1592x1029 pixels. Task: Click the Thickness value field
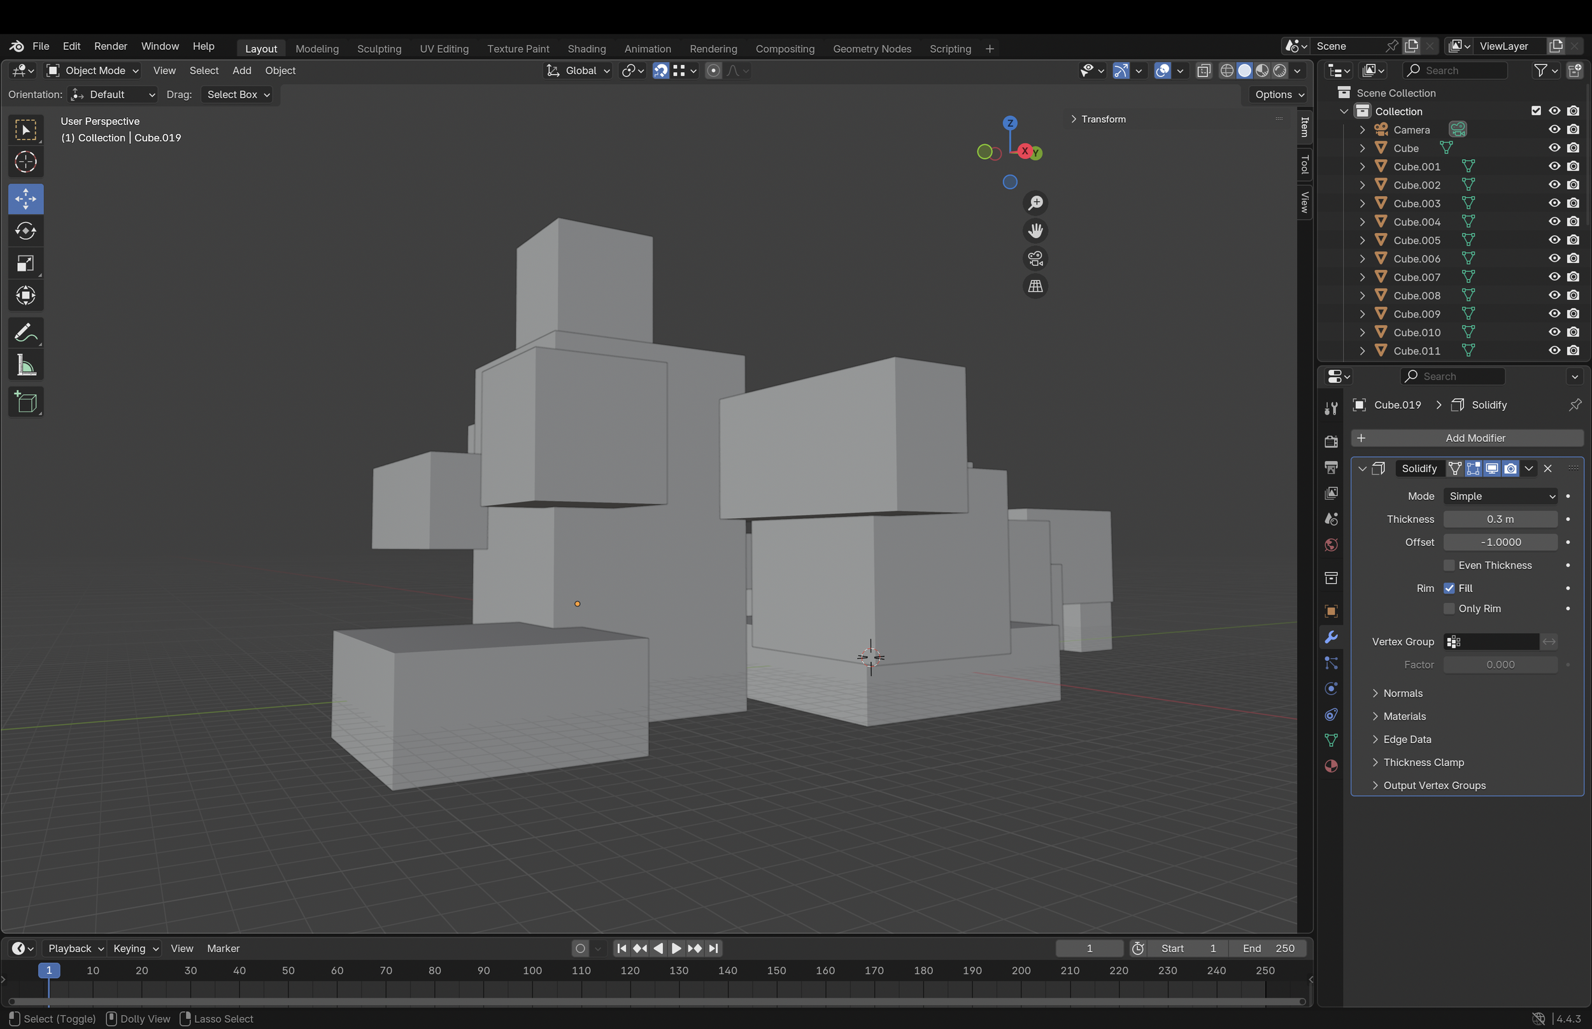tap(1500, 519)
